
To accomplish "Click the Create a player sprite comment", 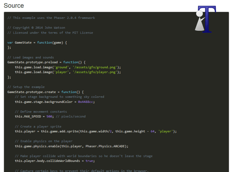I will (38, 126).
